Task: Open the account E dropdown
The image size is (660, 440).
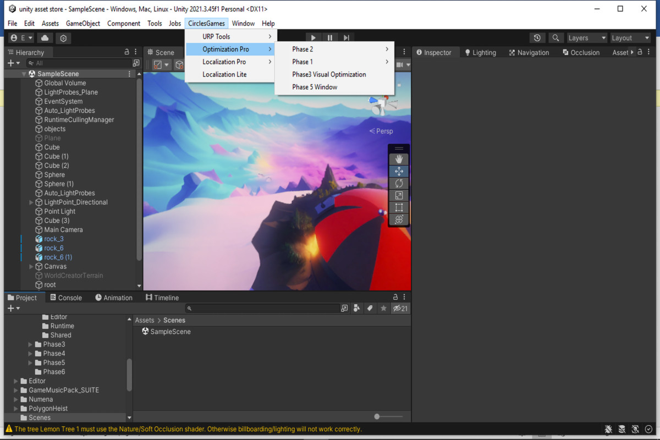Action: click(x=22, y=38)
